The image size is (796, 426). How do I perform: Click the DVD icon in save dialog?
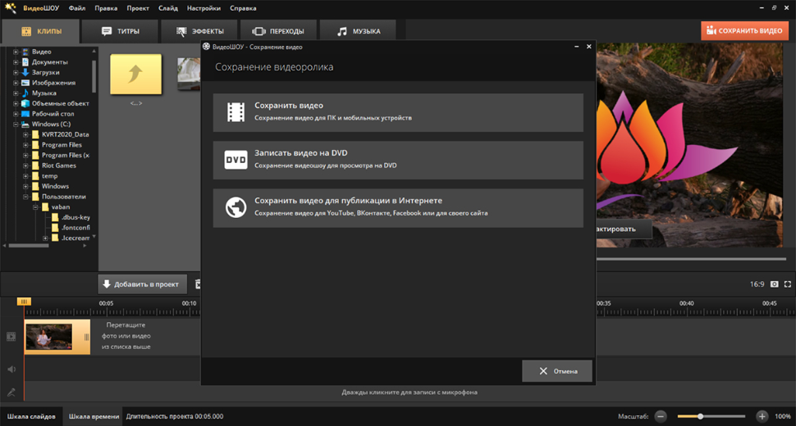(236, 160)
